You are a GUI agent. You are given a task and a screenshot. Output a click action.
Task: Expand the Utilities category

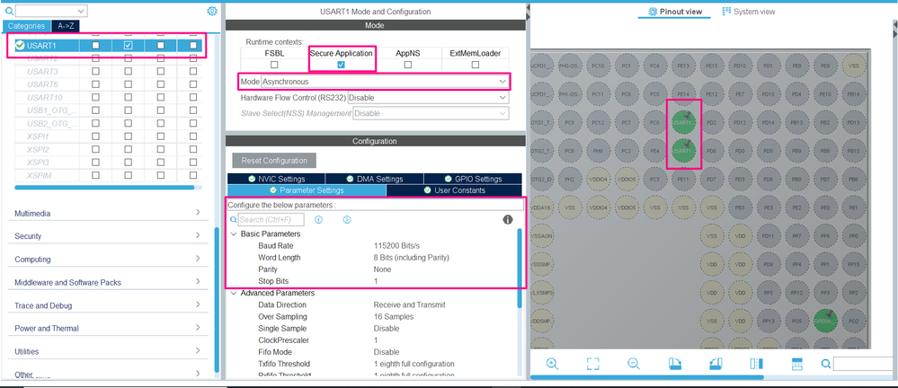108,351
